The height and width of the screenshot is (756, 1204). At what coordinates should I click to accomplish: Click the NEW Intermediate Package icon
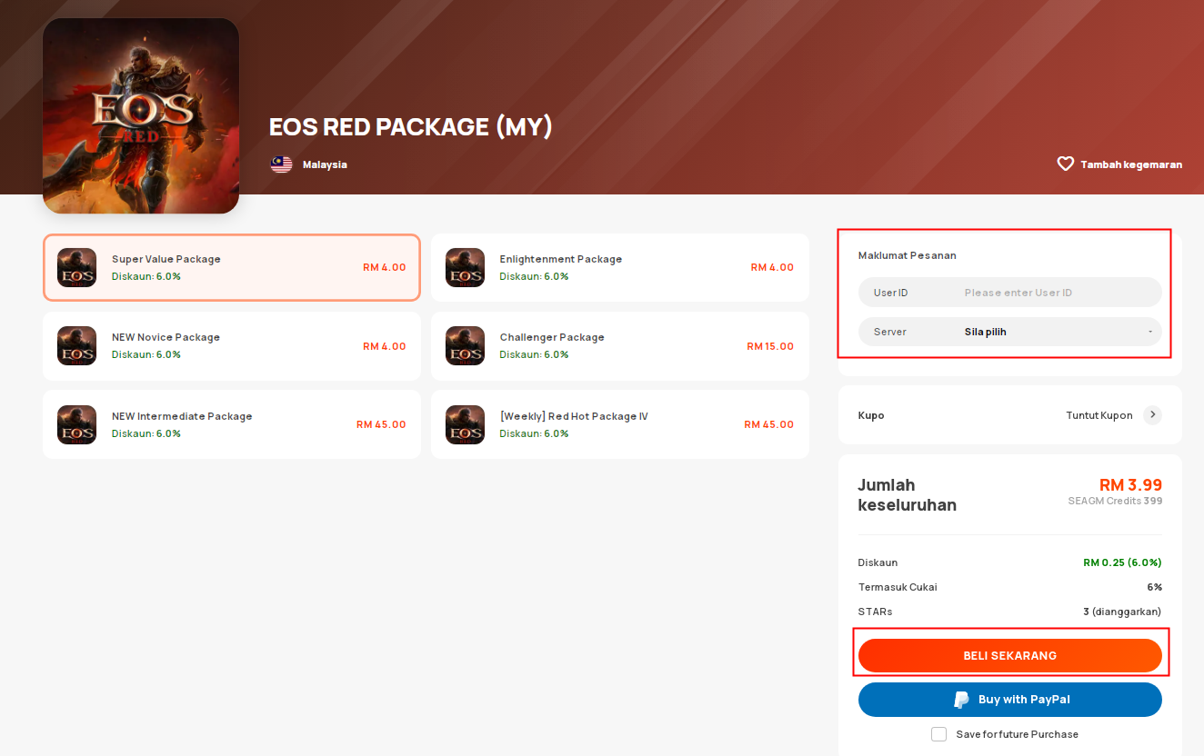(76, 424)
